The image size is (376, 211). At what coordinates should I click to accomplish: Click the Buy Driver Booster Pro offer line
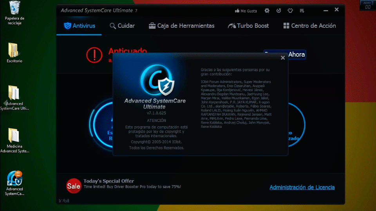click(132, 187)
